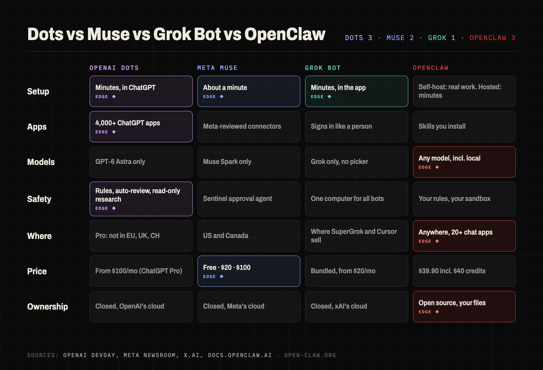The image size is (543, 370).
Task: Click the sources line naming OpenAI DevDay
Action: [149, 355]
